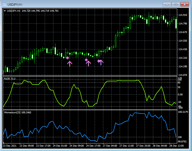Select the second pink star signal marker
Viewport: 192px width, 151px height.
click(x=86, y=60)
